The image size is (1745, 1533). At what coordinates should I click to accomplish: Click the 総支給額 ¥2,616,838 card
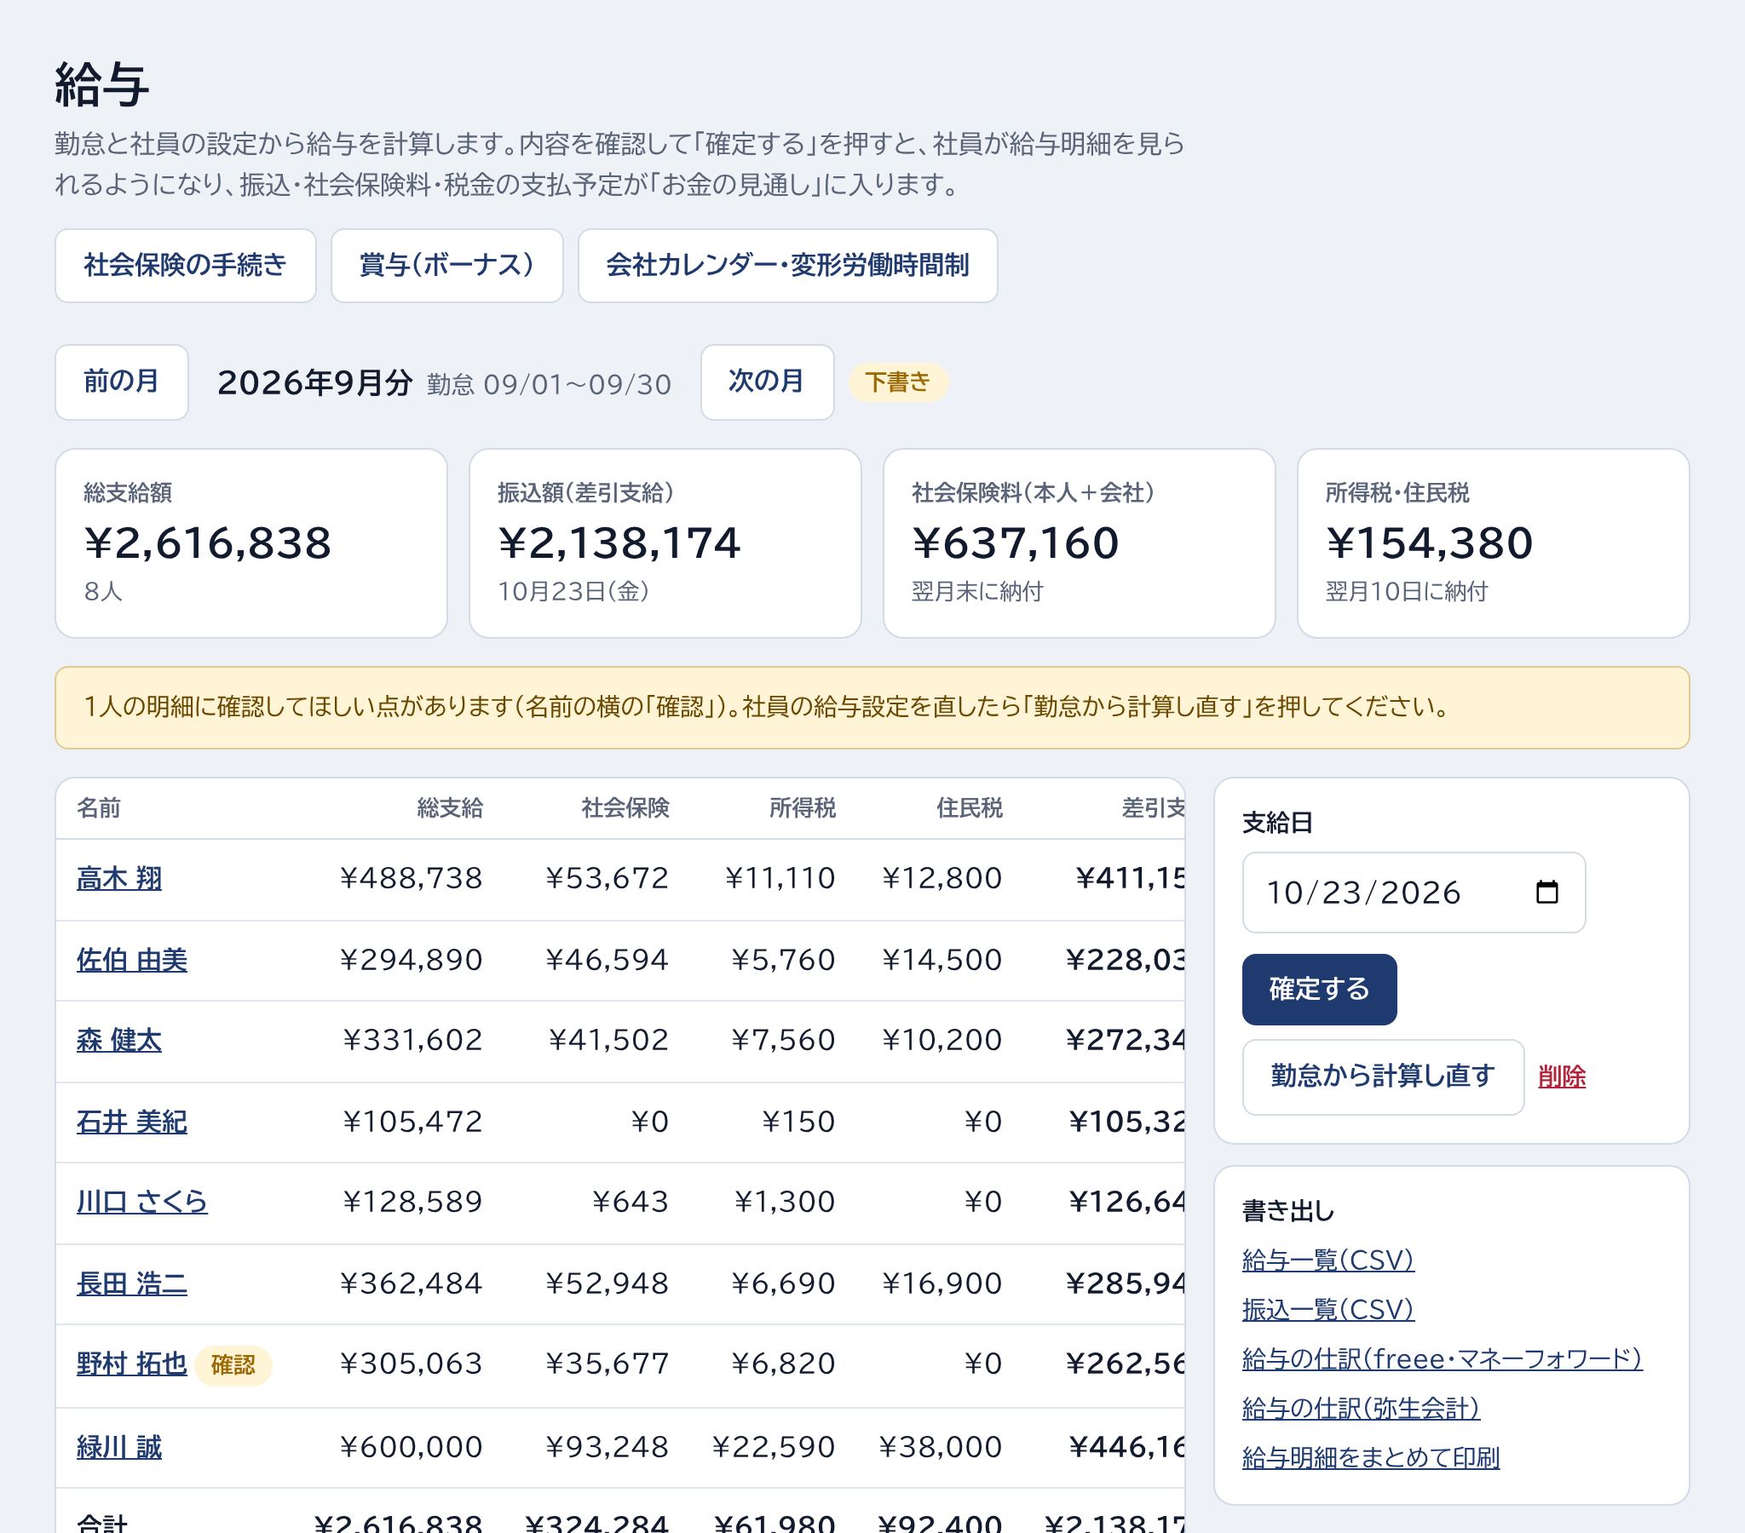coord(251,543)
